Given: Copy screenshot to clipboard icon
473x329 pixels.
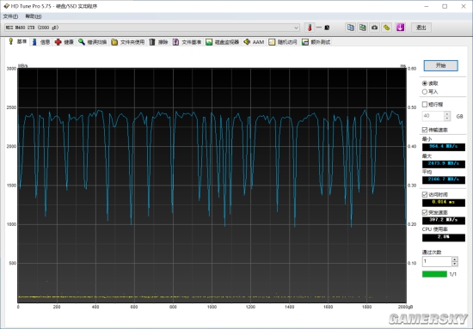Looking at the screenshot, I should [x=363, y=27].
